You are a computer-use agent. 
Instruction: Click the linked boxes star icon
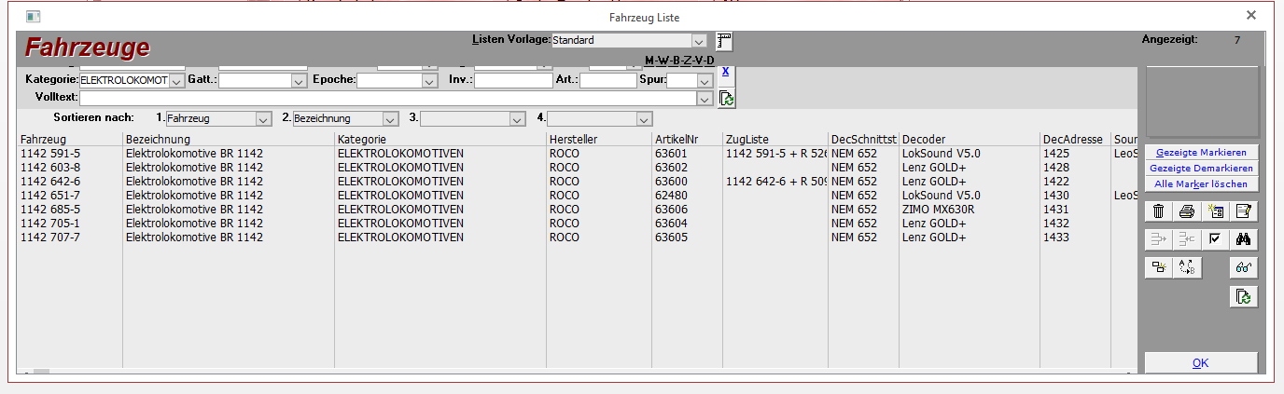click(1158, 267)
